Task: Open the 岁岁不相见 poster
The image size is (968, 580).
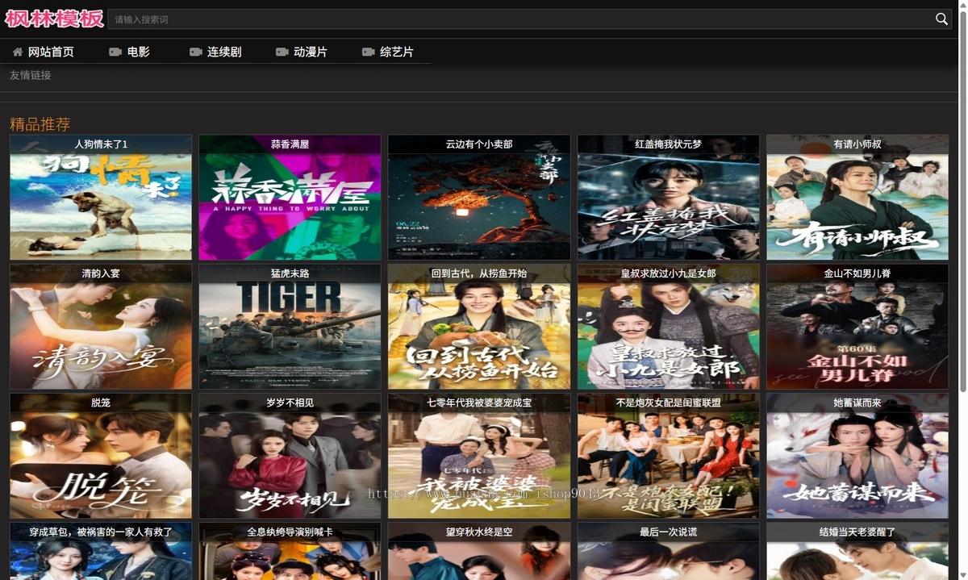Action: 290,456
